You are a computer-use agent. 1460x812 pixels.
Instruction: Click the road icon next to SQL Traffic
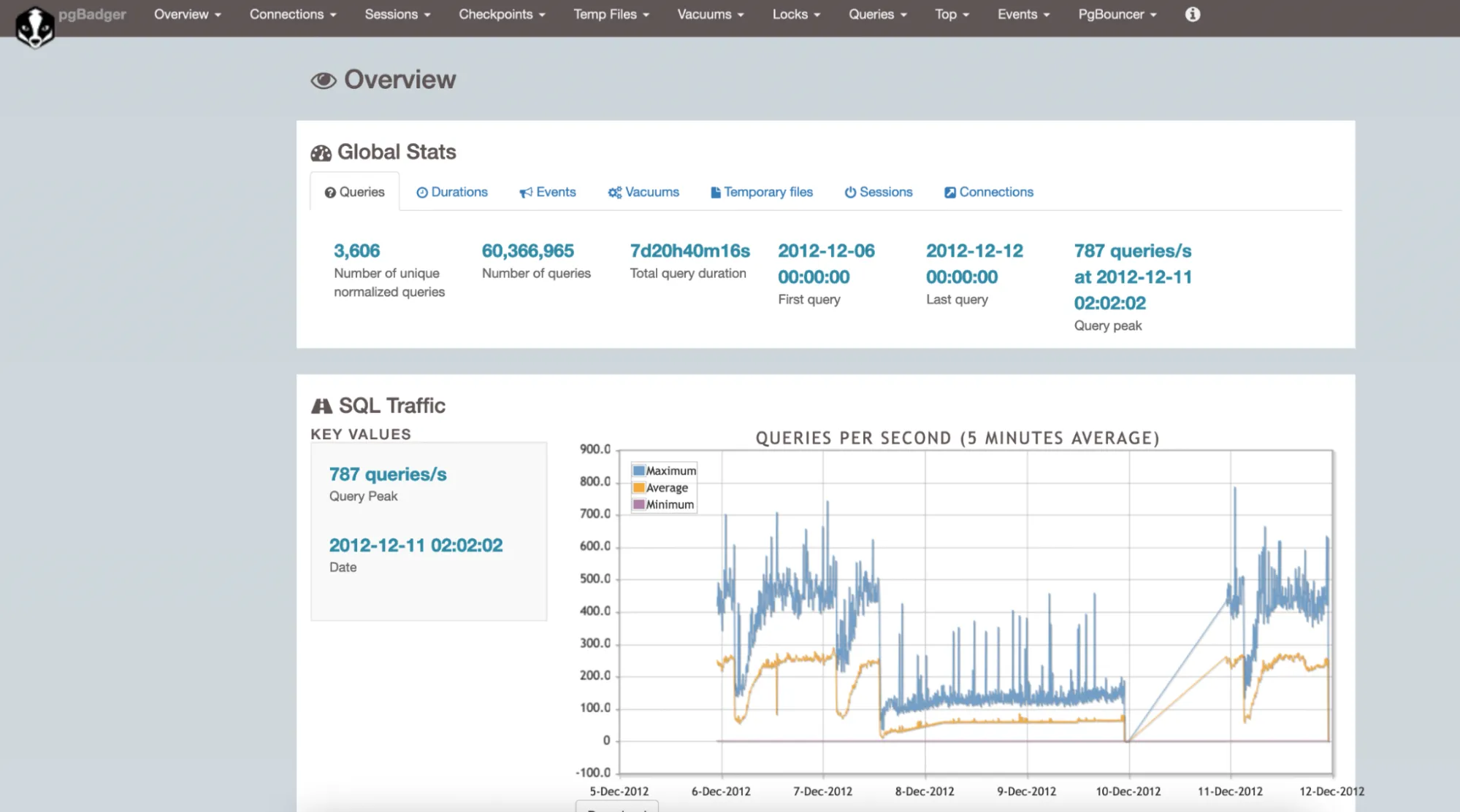pyautogui.click(x=321, y=406)
